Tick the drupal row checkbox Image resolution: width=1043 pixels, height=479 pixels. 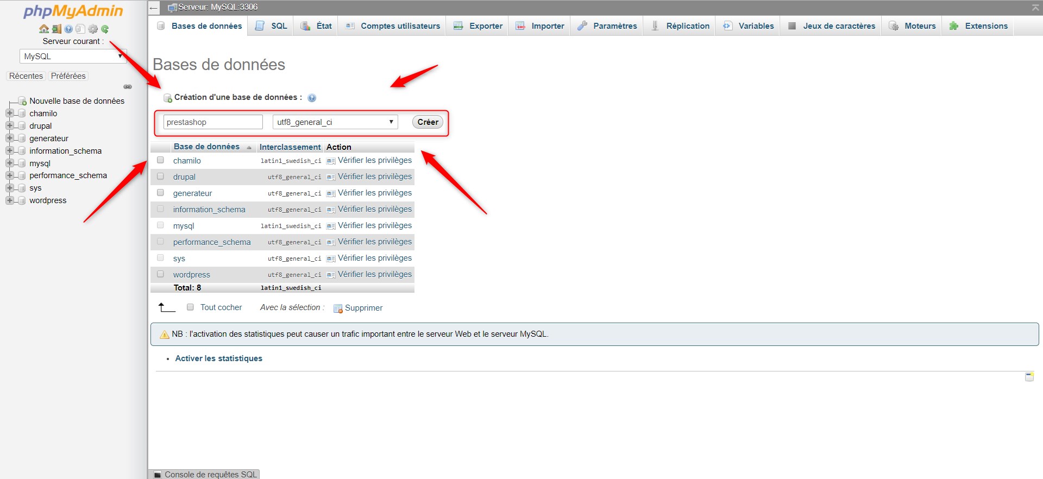(160, 177)
